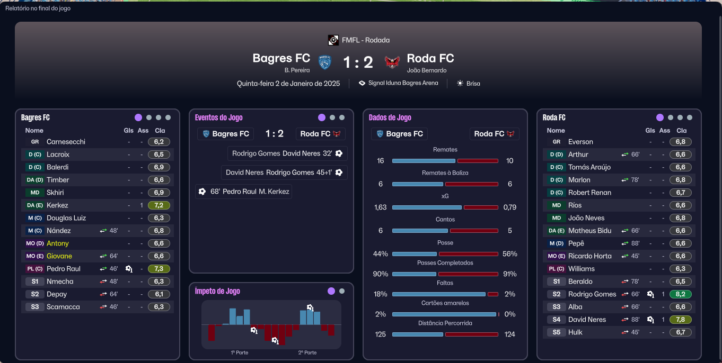This screenshot has width=722, height=363.
Task: Click the Roda FC crest in score header
Action: point(392,62)
